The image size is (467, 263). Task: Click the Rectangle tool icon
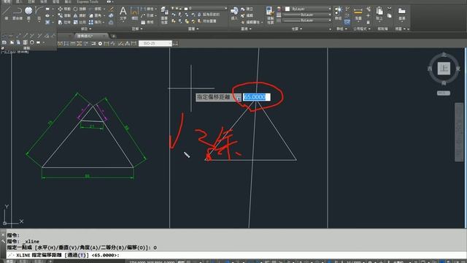(47, 9)
